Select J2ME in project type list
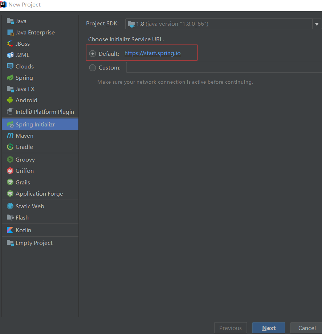The image size is (322, 334). pos(23,55)
